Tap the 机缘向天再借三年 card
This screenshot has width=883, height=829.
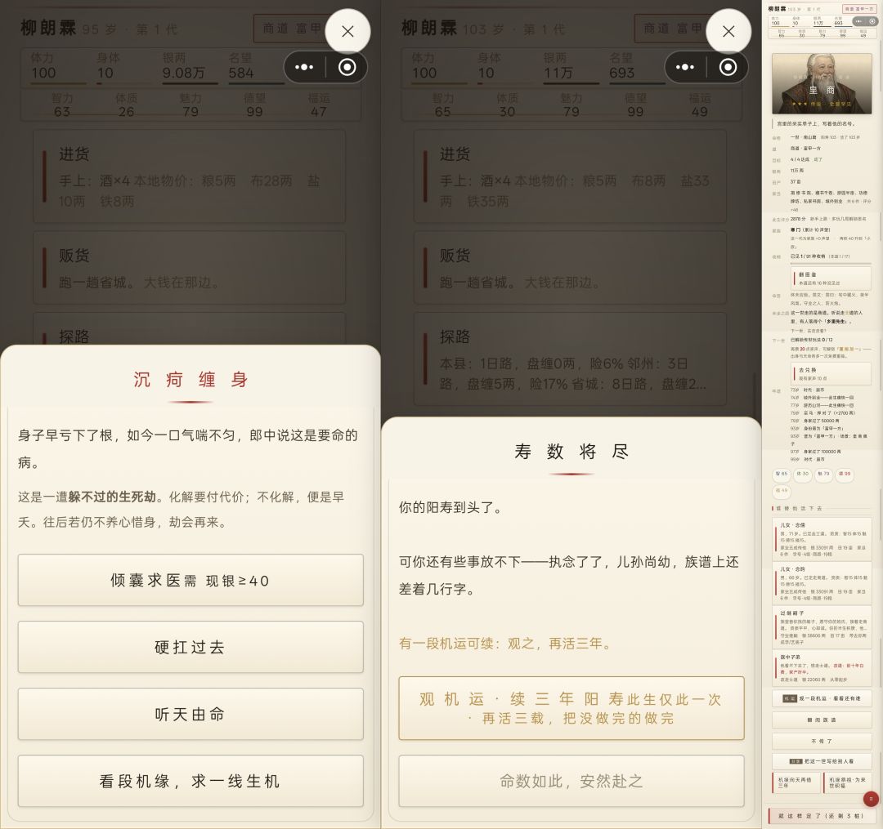click(796, 783)
